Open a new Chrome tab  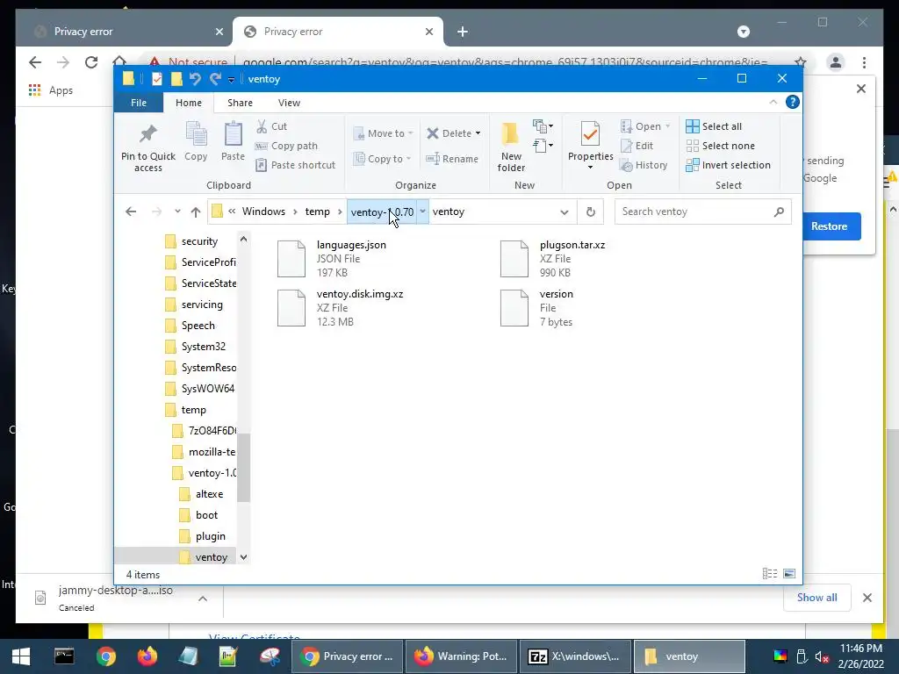point(463,32)
